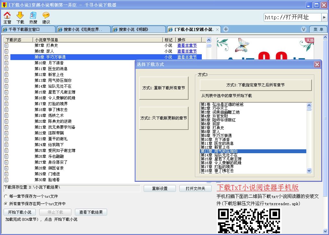This screenshot has width=329, height=235.
Task: Open the 菜单 menu
Action: [318, 29]
